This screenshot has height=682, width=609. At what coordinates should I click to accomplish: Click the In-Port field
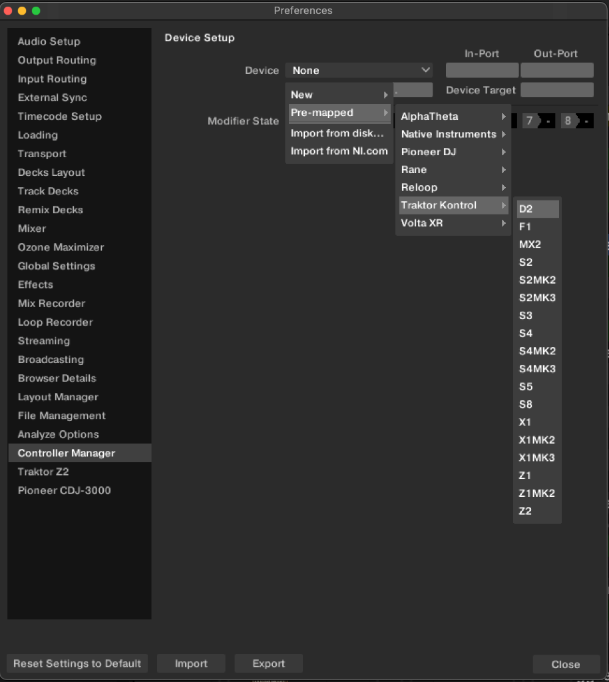click(x=482, y=70)
